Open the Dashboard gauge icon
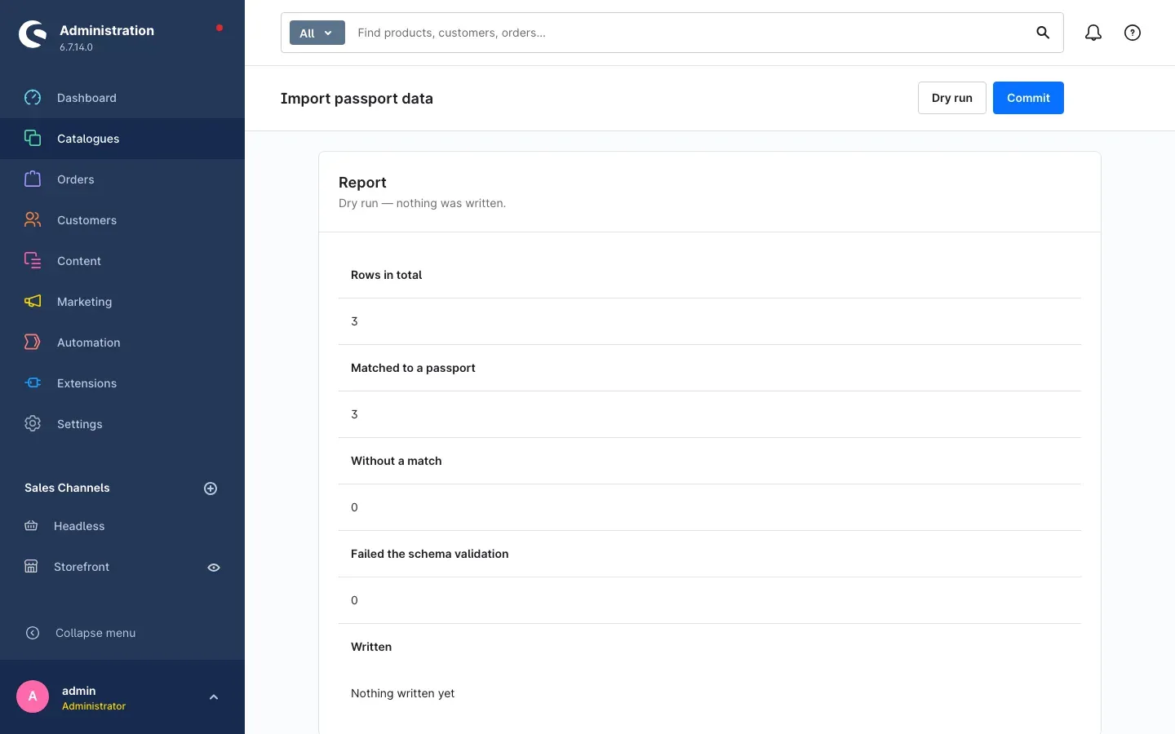This screenshot has height=734, width=1175. (x=33, y=98)
